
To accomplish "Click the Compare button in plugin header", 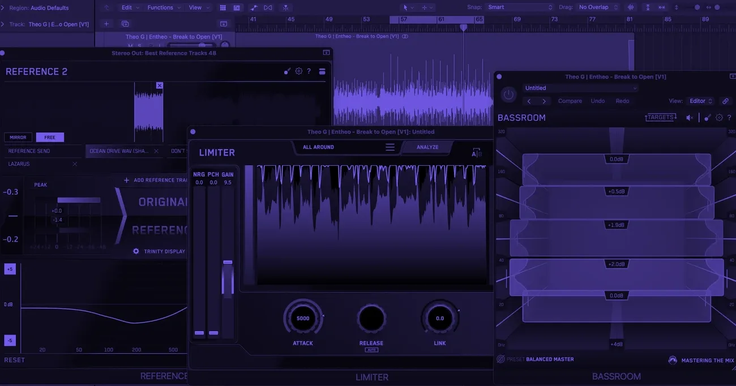I will point(570,100).
